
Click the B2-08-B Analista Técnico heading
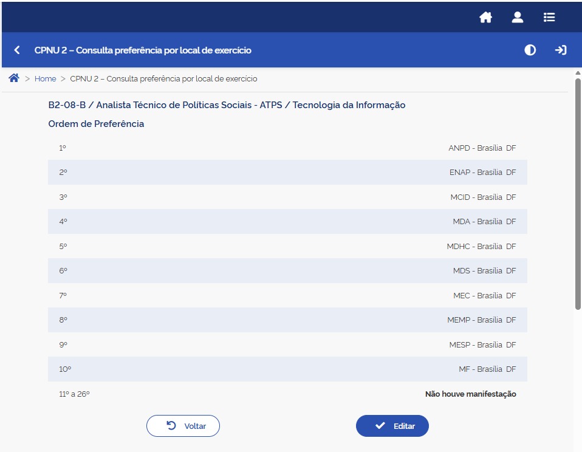point(227,105)
